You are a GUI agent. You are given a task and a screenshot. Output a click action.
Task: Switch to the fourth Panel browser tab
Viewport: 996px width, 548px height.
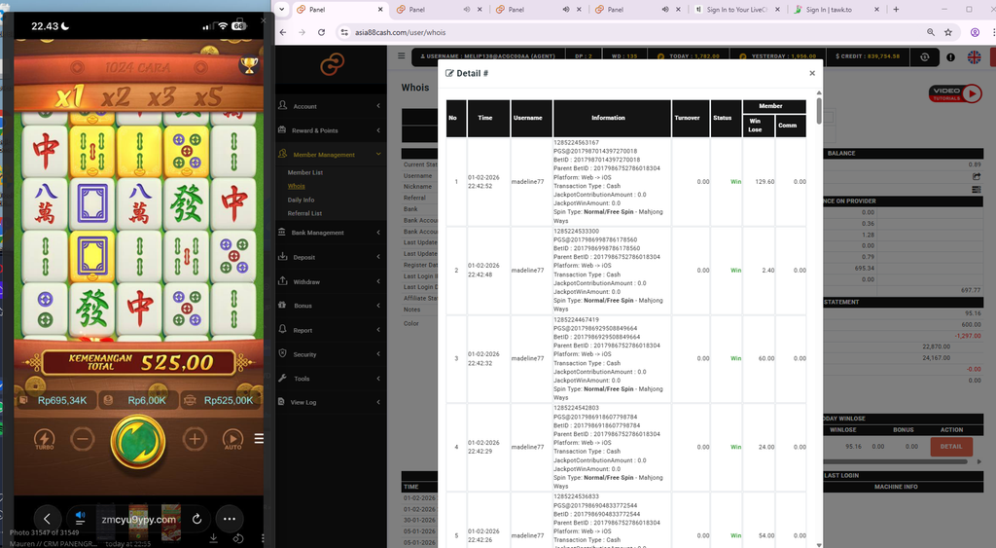637,10
